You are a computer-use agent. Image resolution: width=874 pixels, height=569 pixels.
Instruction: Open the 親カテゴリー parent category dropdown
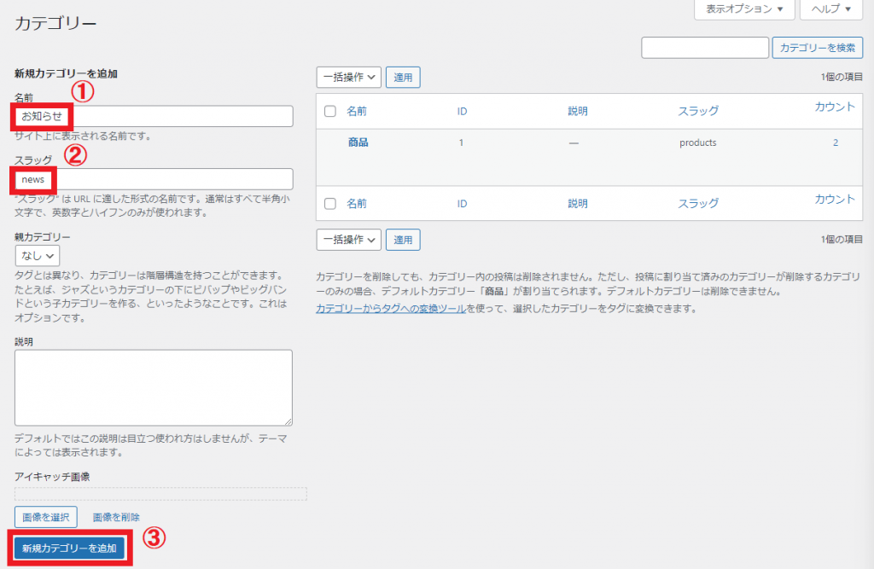coord(38,256)
